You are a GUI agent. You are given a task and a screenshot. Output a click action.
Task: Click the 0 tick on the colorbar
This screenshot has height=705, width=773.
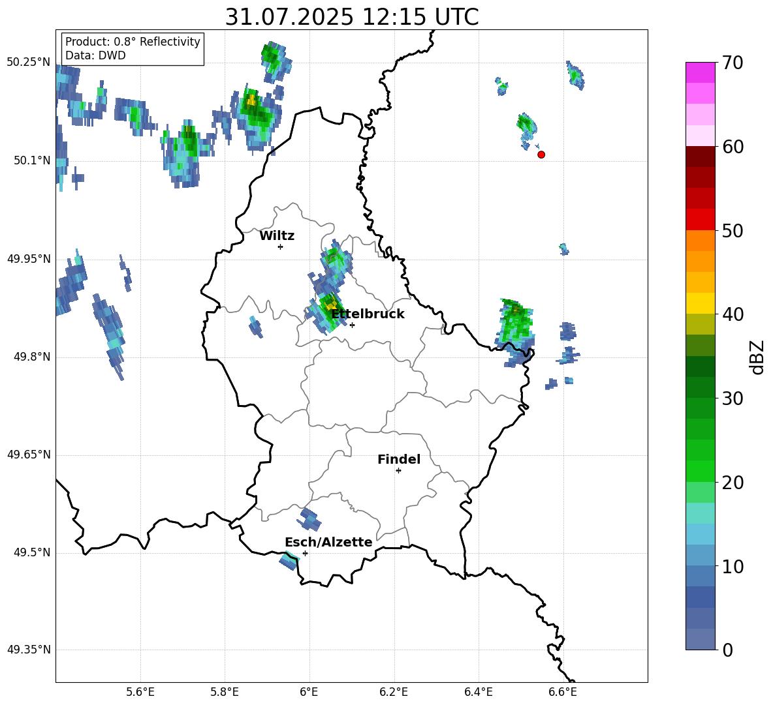(x=727, y=650)
